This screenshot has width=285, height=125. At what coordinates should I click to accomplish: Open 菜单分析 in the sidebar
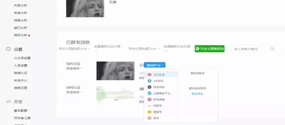[21, 13]
